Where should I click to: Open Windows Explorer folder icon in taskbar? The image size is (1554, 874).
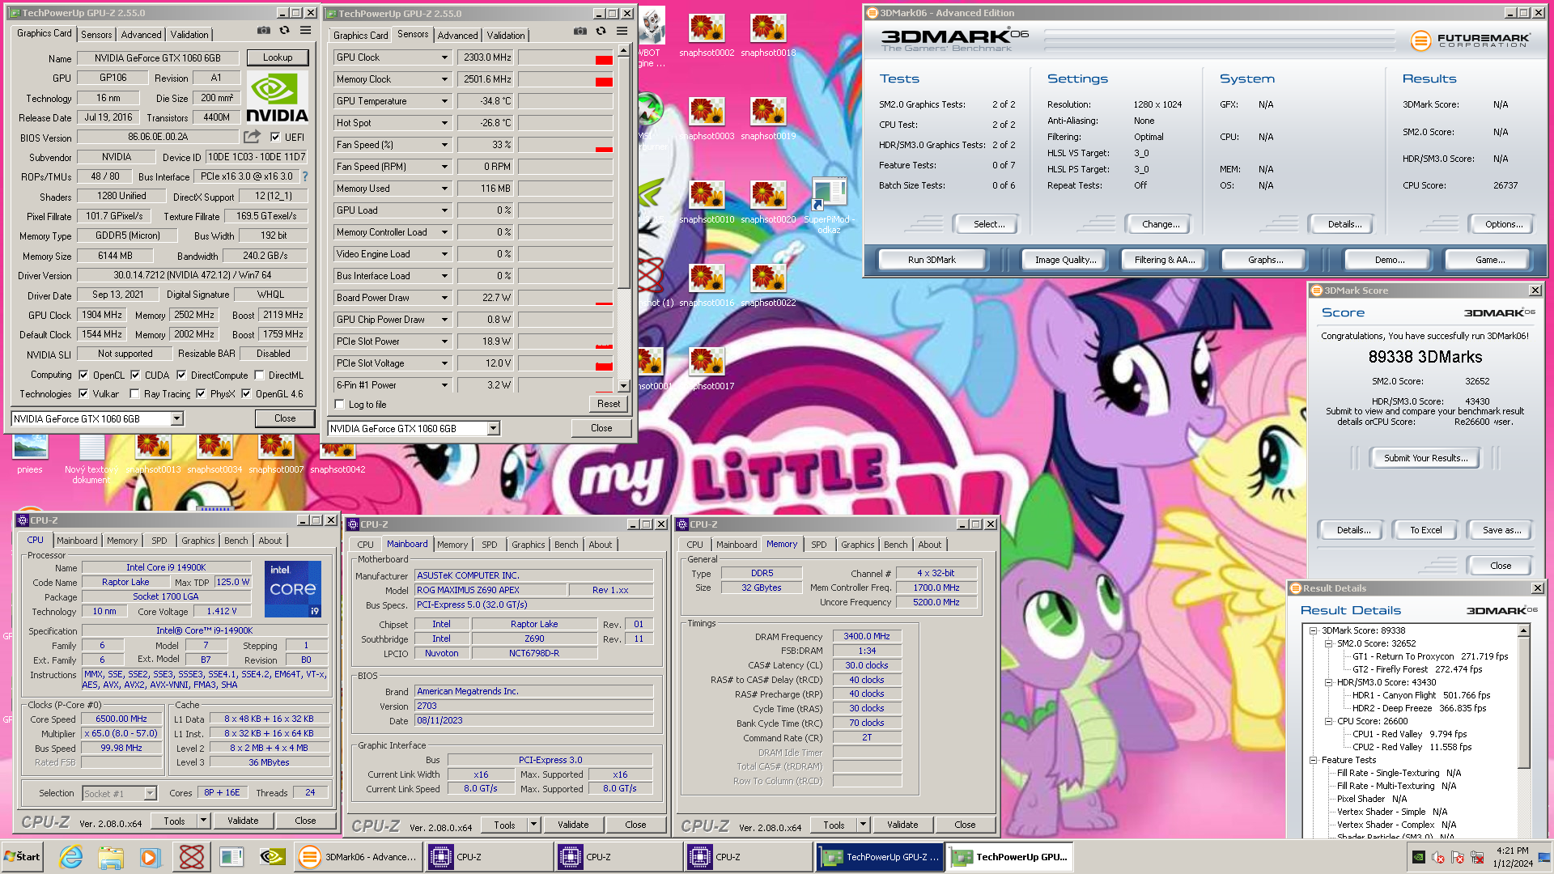pos(111,857)
